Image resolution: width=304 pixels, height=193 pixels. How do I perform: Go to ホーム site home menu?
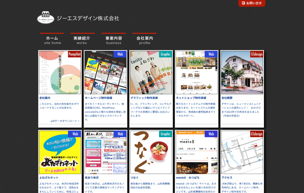pyautogui.click(x=52, y=39)
